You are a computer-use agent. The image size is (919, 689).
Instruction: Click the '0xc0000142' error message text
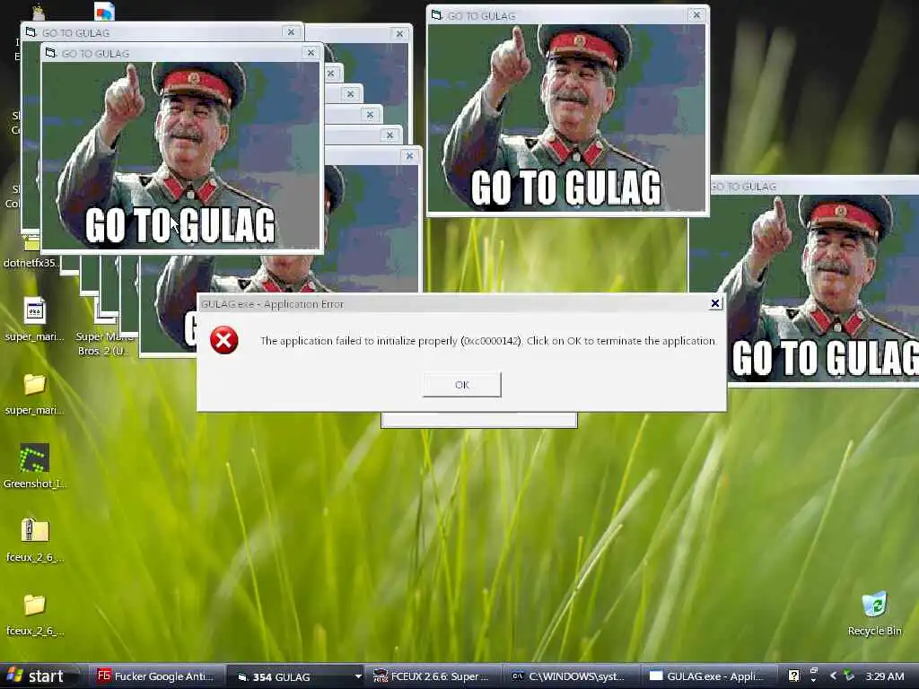491,341
